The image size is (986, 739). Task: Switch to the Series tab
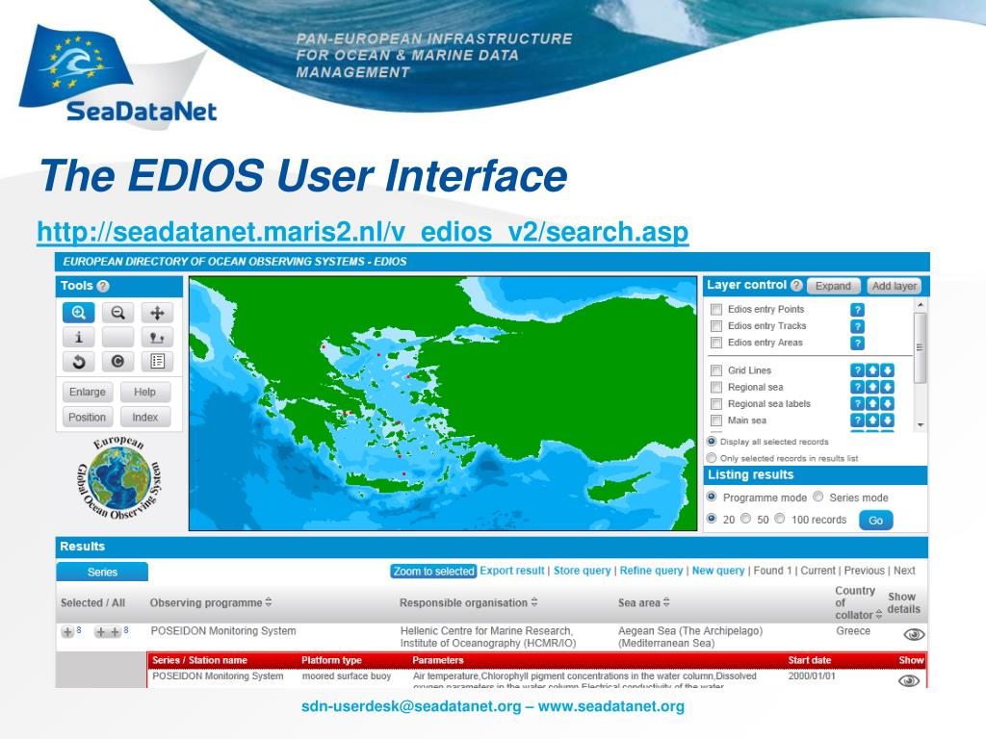coord(102,572)
